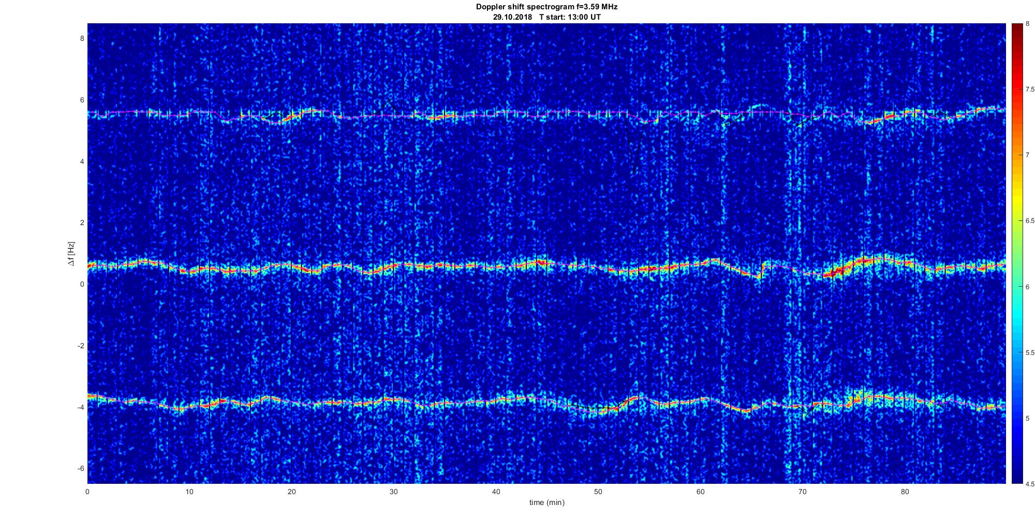Select y-axis tick label '-2'
1035x519 pixels.
[81, 346]
